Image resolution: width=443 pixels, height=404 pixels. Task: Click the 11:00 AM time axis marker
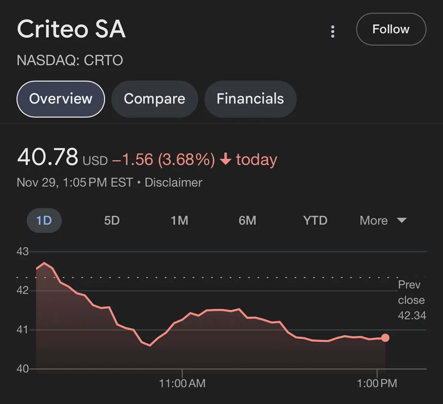[182, 383]
